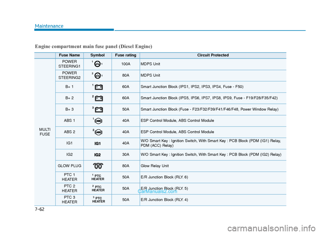Click the Glow Relay Unit text

click(154, 166)
